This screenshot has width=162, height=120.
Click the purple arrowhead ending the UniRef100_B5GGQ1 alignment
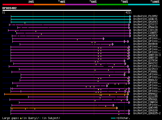128,100
